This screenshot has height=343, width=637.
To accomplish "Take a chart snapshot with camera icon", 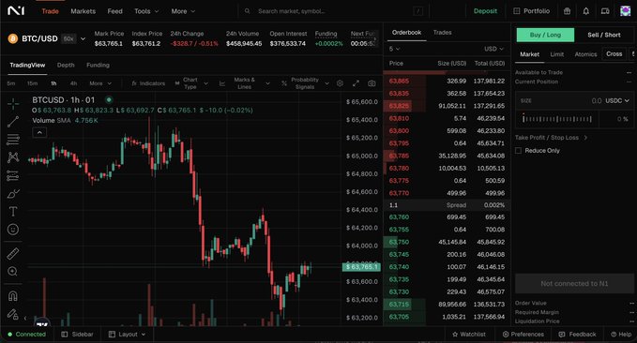I will point(372,83).
